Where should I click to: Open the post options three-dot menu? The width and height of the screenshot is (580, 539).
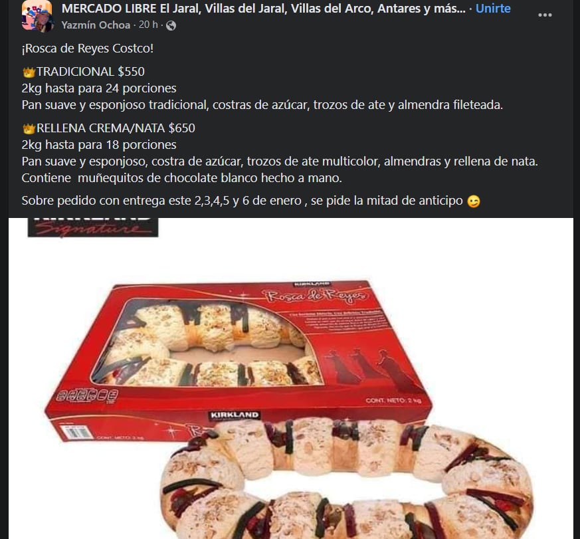tap(545, 15)
